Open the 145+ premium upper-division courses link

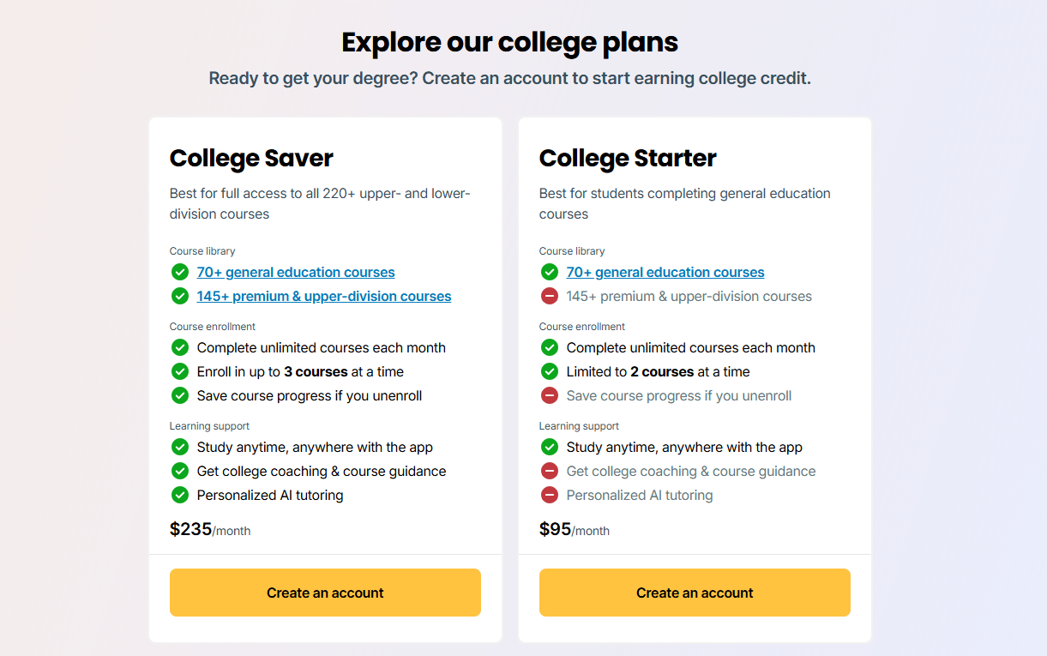[324, 296]
